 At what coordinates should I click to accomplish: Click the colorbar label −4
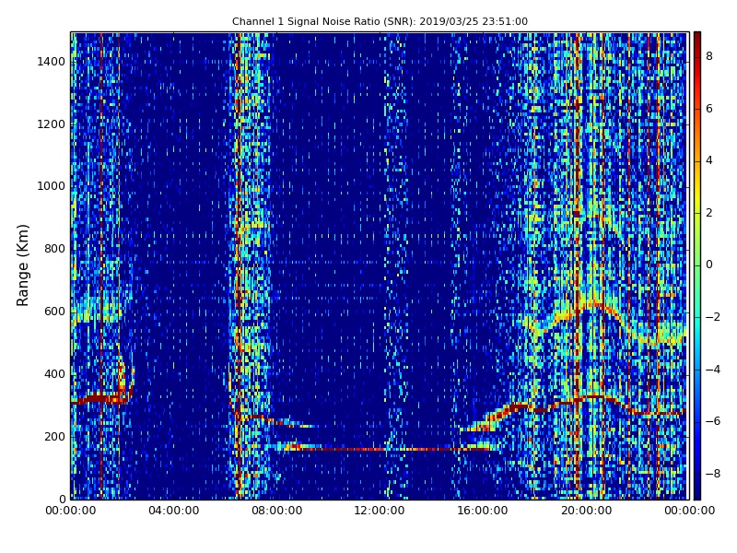713,370
